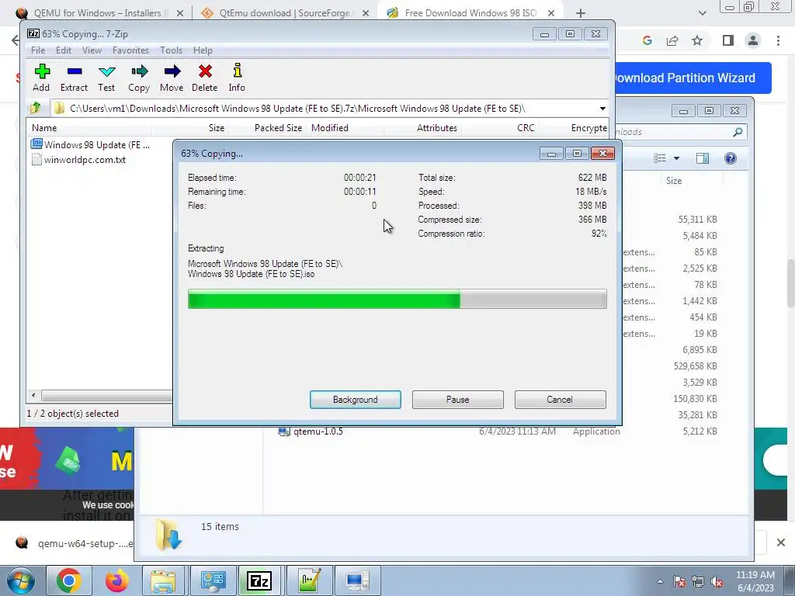Select winworldpc.com.txt file
This screenshot has height=596, width=795.
78,160
